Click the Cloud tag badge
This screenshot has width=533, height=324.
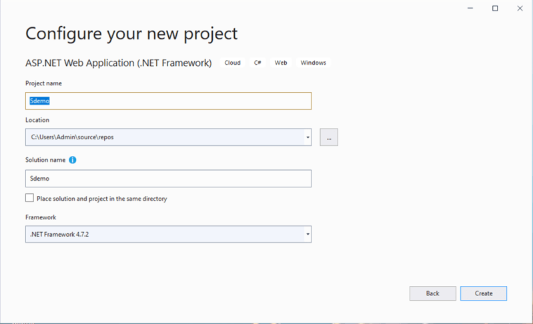coord(232,63)
